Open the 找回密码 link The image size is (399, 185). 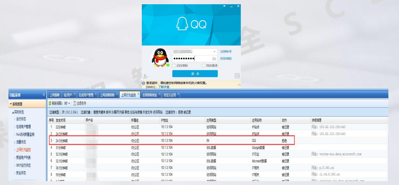[x=226, y=59]
